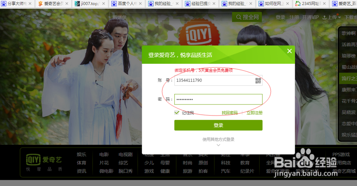Image resolution: width=357 pixels, height=186 pixels.
Task: Click the 密码 password field
Action: (218, 99)
